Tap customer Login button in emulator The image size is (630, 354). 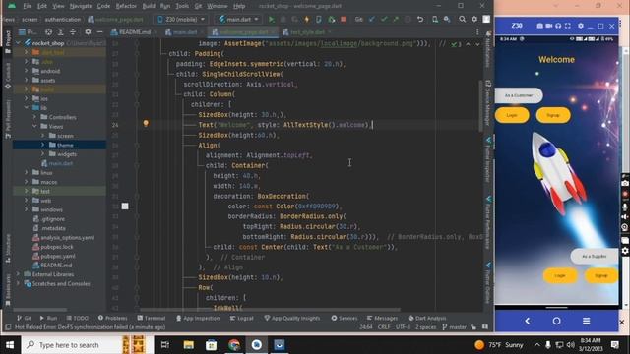(x=512, y=115)
